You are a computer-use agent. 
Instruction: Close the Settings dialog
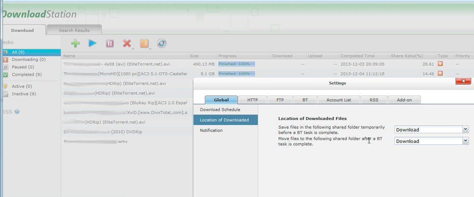(463, 81)
